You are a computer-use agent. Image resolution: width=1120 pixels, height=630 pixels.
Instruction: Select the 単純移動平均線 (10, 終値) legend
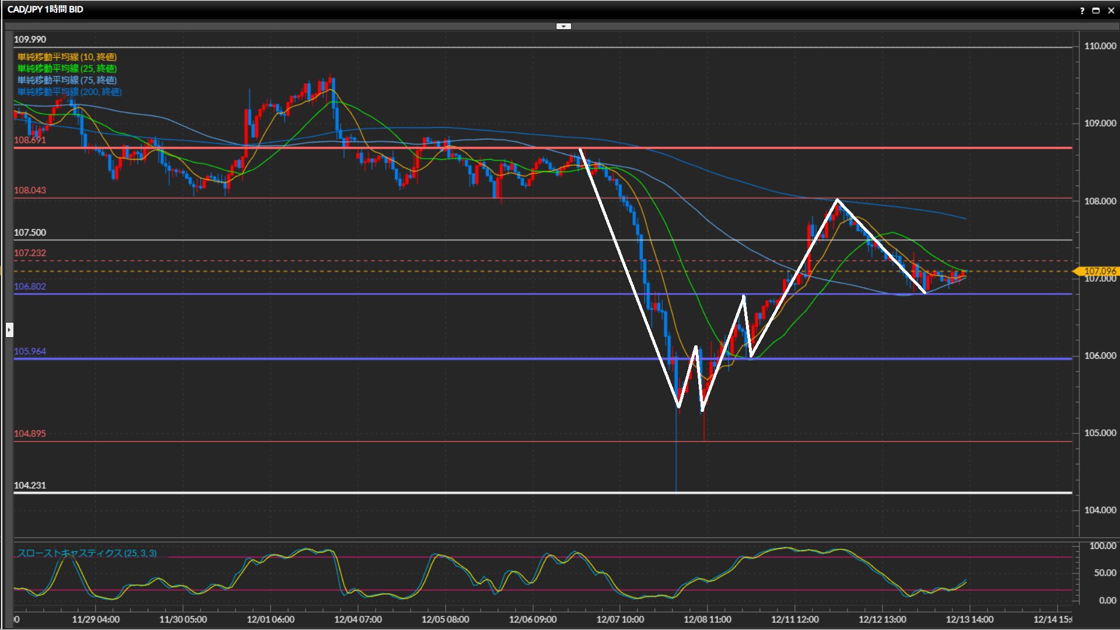tap(66, 57)
